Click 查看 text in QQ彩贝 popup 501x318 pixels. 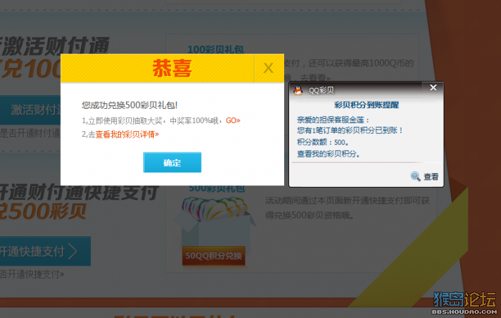431,176
